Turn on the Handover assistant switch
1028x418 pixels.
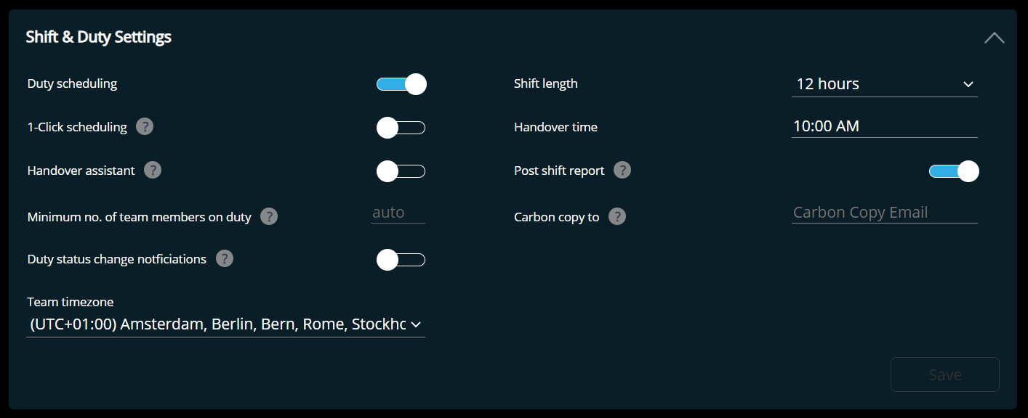tap(401, 172)
